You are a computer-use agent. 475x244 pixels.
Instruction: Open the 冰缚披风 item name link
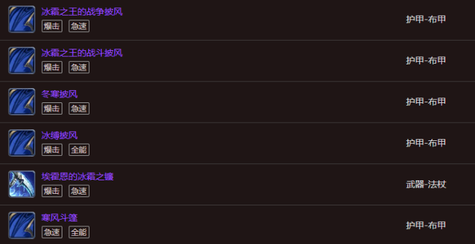click(x=60, y=136)
